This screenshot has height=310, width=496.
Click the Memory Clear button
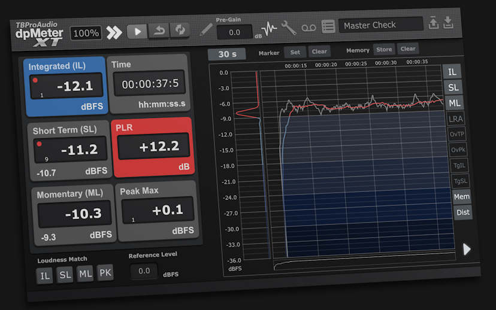408,48
